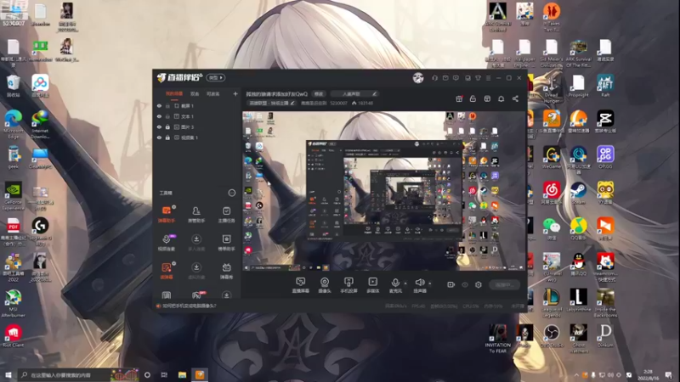
Task: Open the 弹幕秀 tool
Action: tap(226, 271)
